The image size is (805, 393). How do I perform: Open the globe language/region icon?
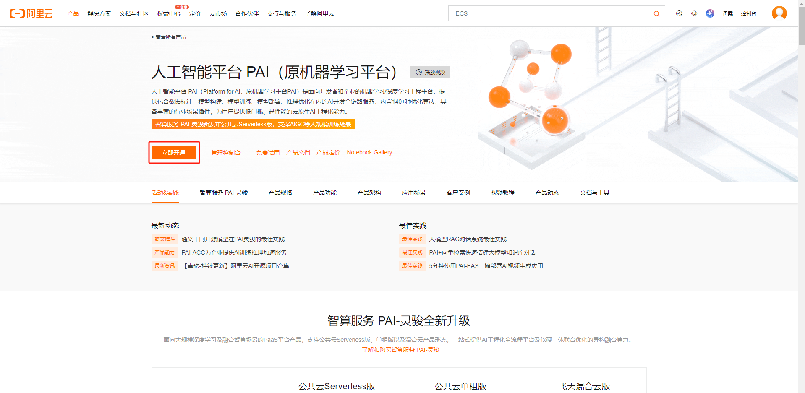[679, 13]
